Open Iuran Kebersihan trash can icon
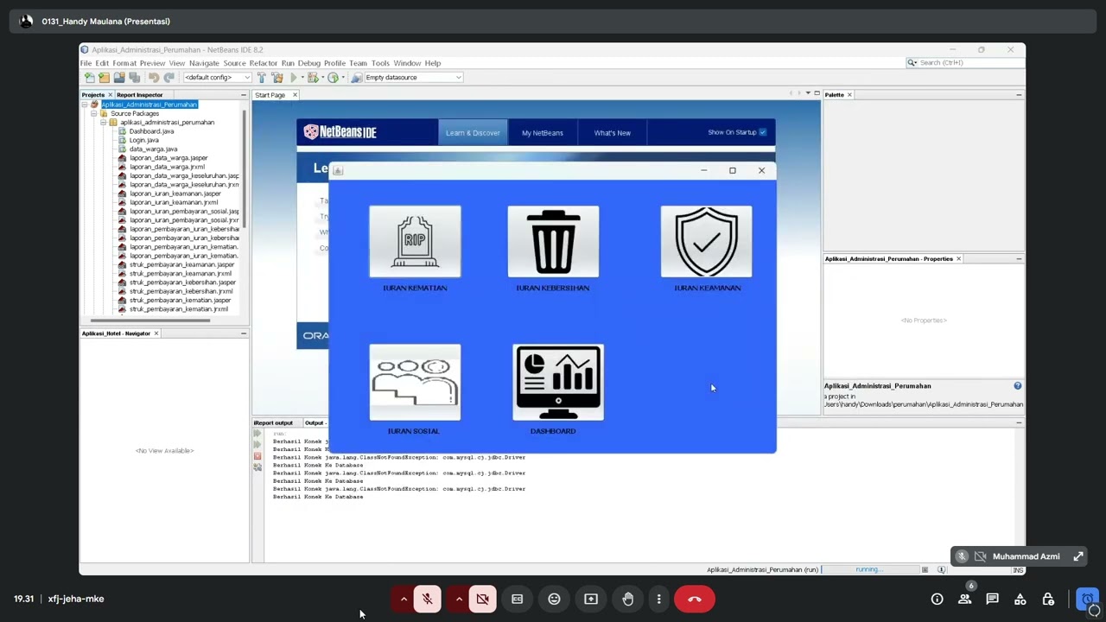The image size is (1106, 622). click(553, 241)
